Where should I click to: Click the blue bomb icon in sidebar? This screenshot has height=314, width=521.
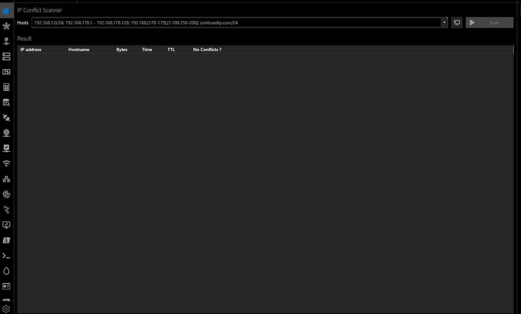[6, 11]
